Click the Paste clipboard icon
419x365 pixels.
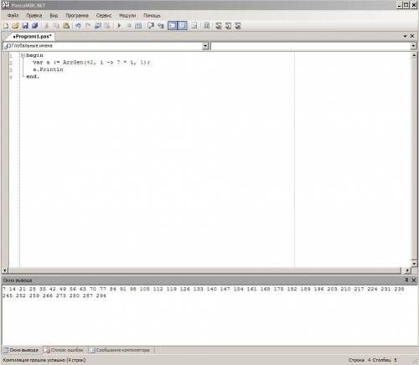(x=66, y=26)
